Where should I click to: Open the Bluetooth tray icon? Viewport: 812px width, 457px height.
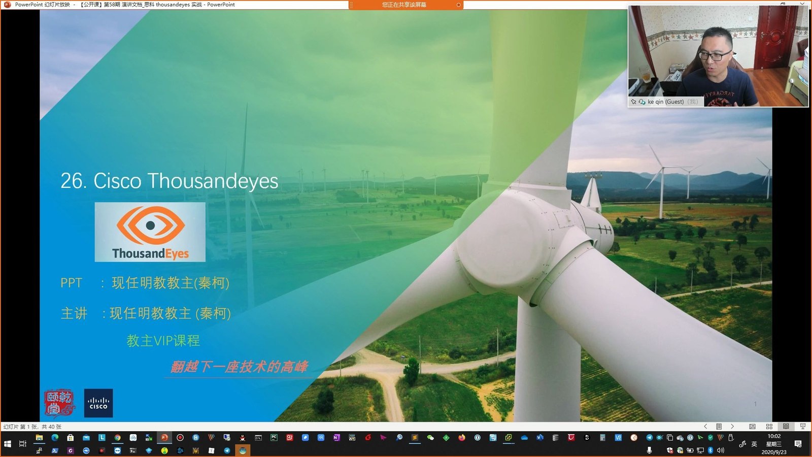[710, 450]
